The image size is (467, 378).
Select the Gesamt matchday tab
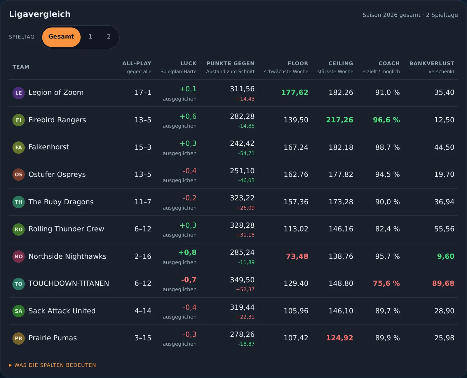tap(61, 37)
